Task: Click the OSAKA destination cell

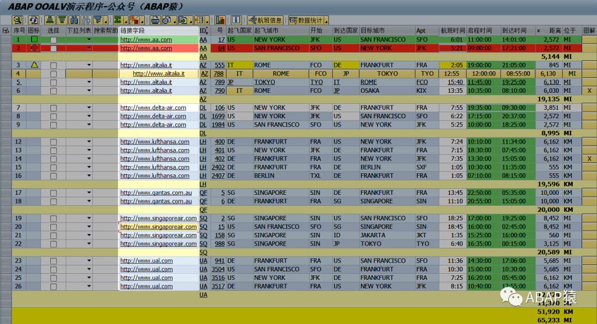Action: (387, 91)
